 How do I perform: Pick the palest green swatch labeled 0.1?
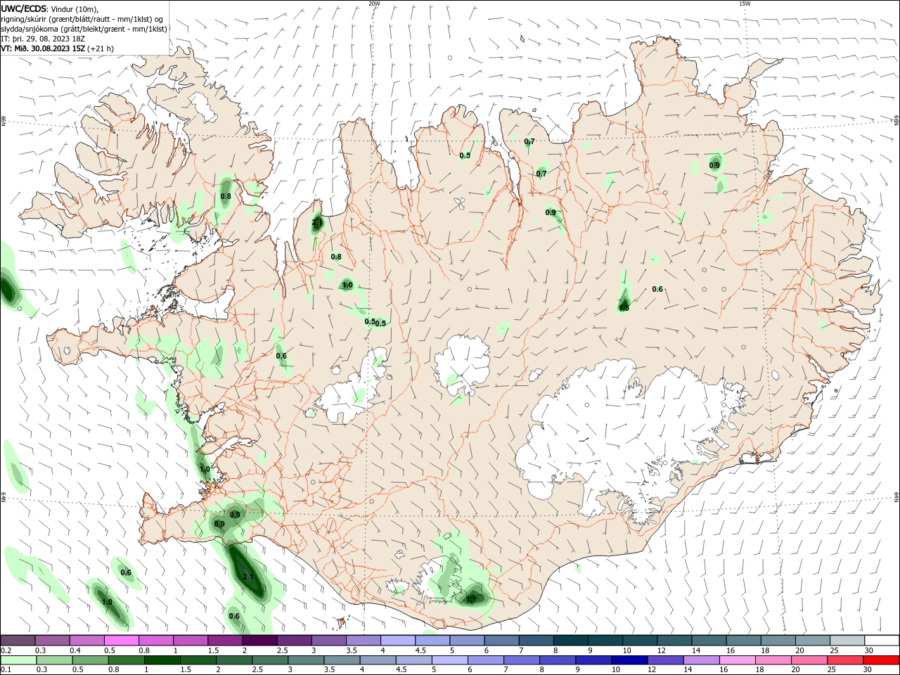[18, 660]
